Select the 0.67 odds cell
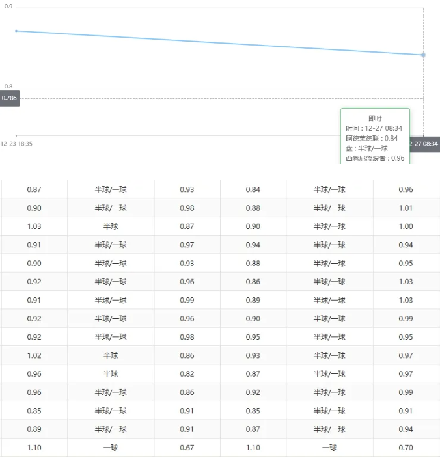This screenshot has width=440, height=460. 187,448
